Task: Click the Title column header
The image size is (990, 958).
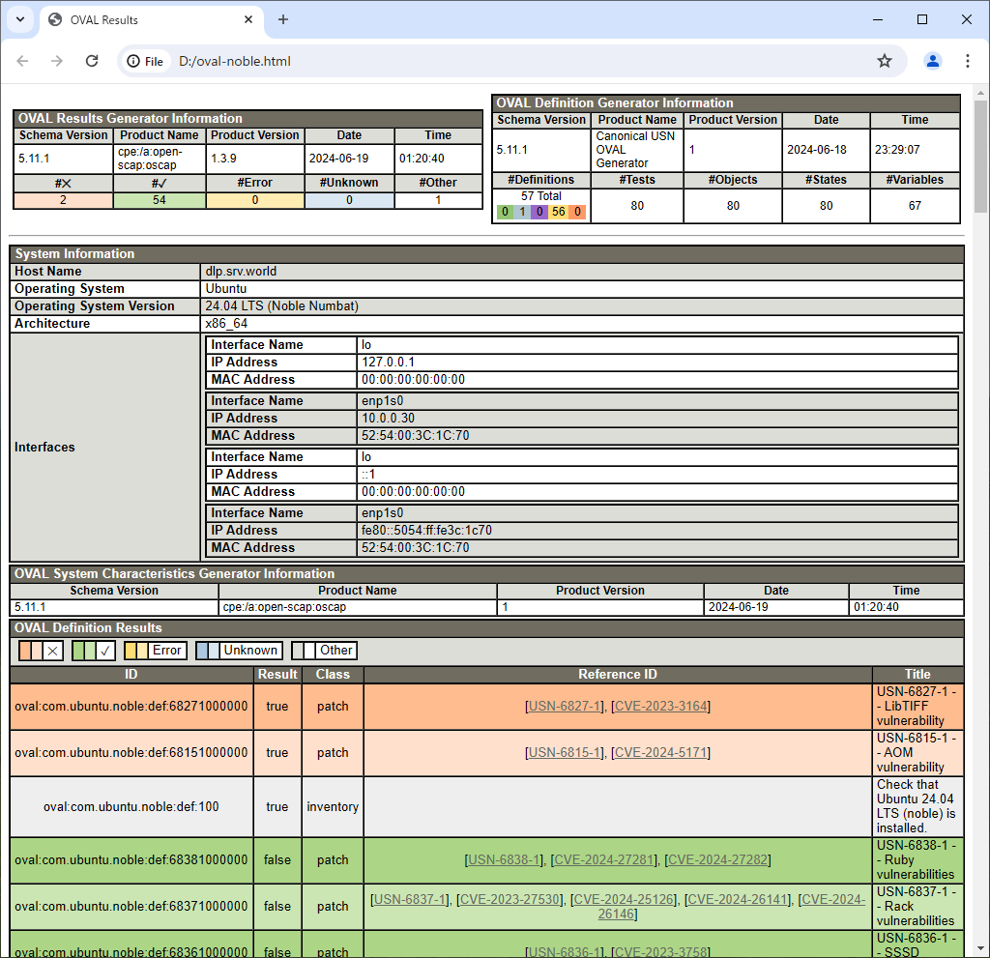Action: pos(917,675)
